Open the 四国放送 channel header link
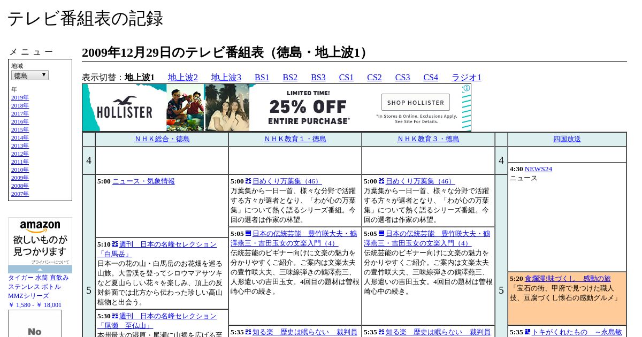 coord(567,139)
